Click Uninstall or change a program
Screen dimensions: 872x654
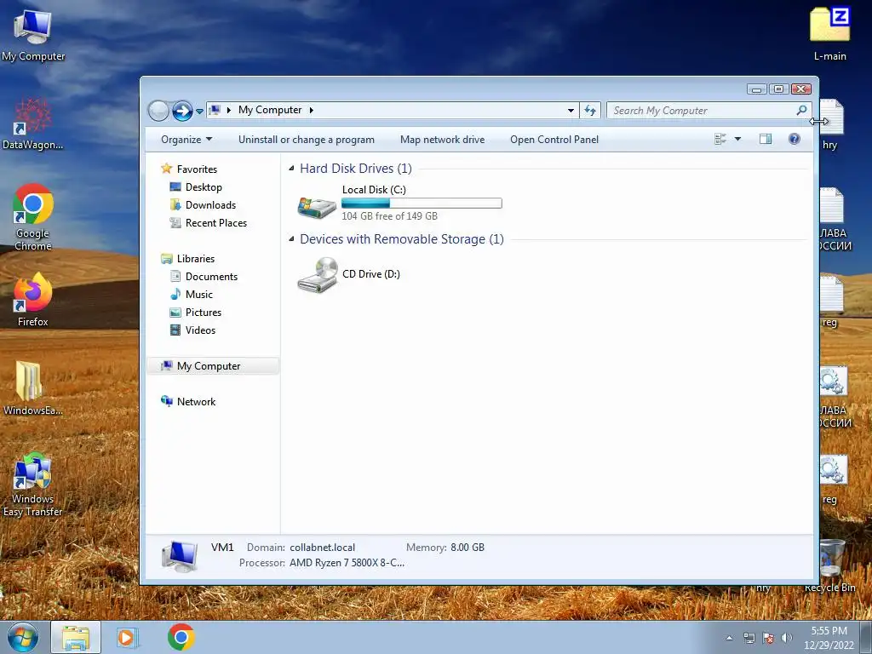[307, 140]
